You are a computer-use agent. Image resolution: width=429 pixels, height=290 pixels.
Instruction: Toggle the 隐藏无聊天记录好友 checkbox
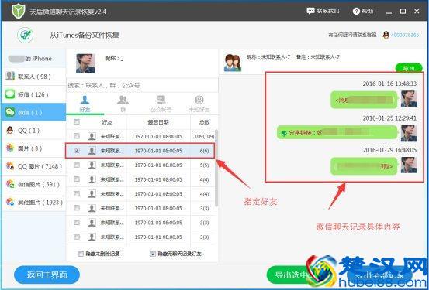pyautogui.click(x=153, y=254)
